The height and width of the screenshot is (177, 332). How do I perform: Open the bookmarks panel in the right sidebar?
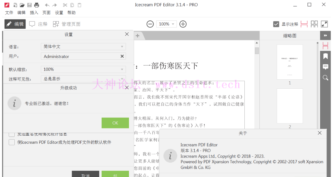click(x=325, y=56)
